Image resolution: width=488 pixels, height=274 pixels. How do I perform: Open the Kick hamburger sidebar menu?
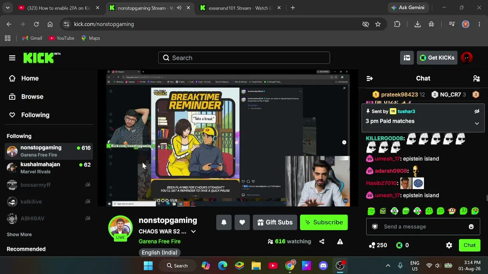tap(12, 58)
